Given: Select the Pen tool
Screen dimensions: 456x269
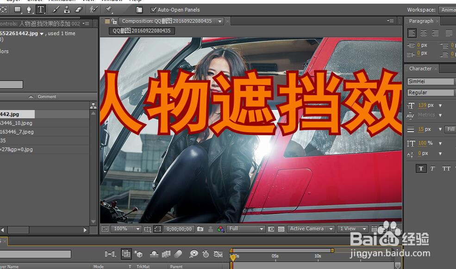Looking at the screenshot, I should [29, 10].
